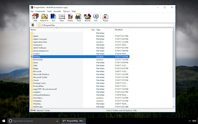The image size is (198, 124).
Task: Sort list by Type column header
Action: coord(105,30)
